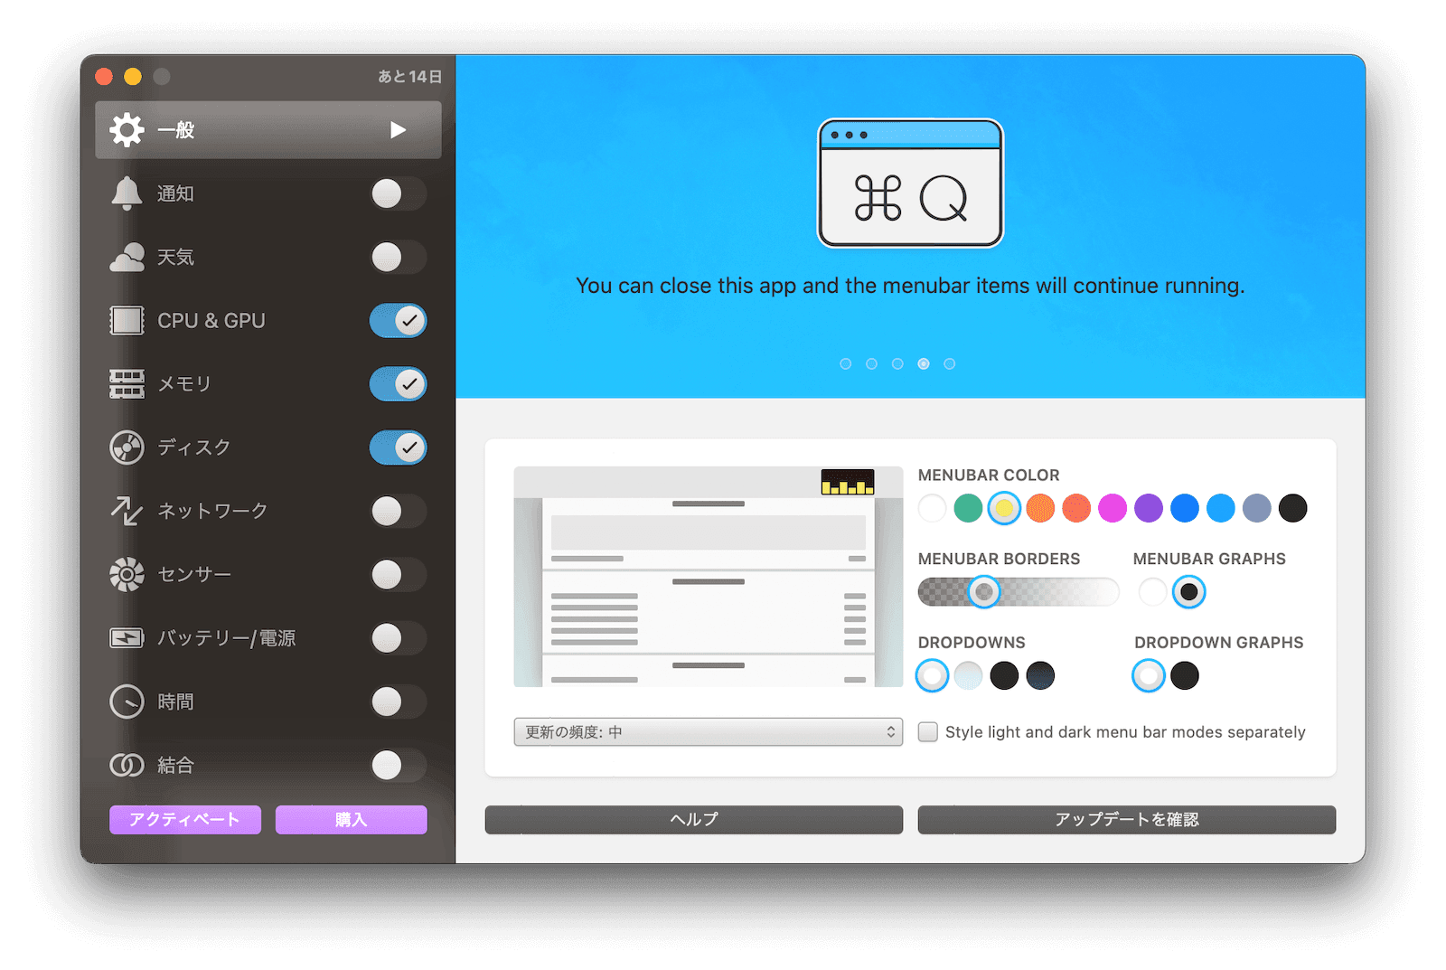The height and width of the screenshot is (970, 1446).
Task: Select the CPU & GPU sidebar icon
Action: (x=127, y=320)
